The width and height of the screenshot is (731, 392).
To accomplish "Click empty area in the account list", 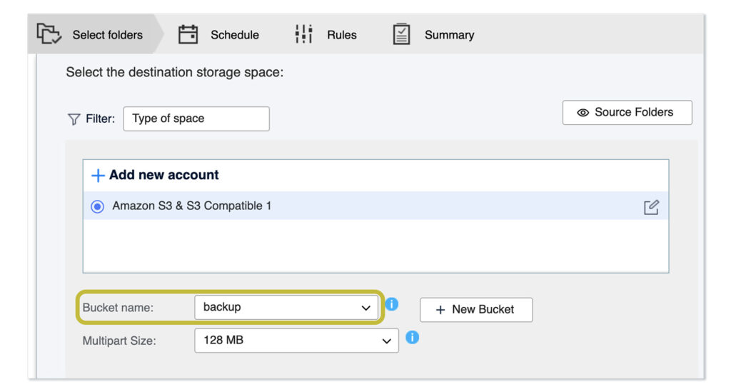I will tap(375, 246).
